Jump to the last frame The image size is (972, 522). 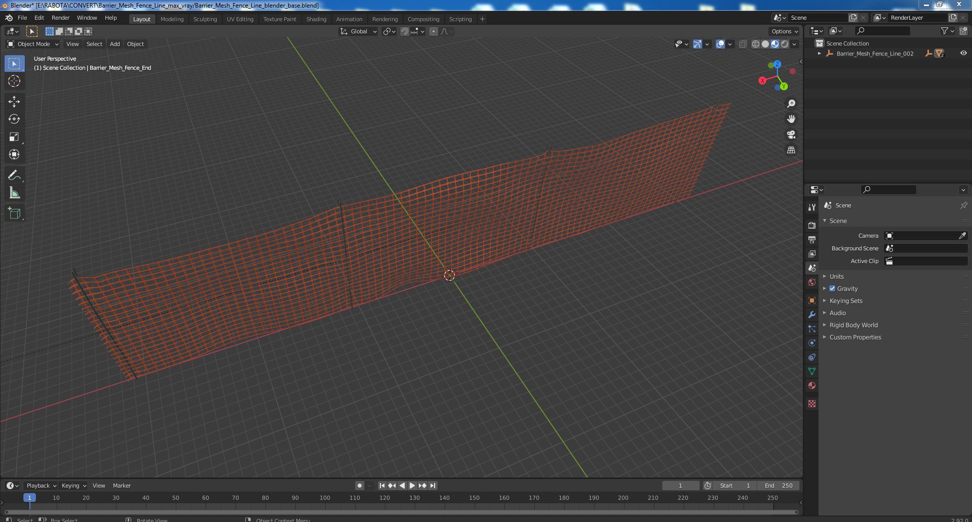[433, 486]
